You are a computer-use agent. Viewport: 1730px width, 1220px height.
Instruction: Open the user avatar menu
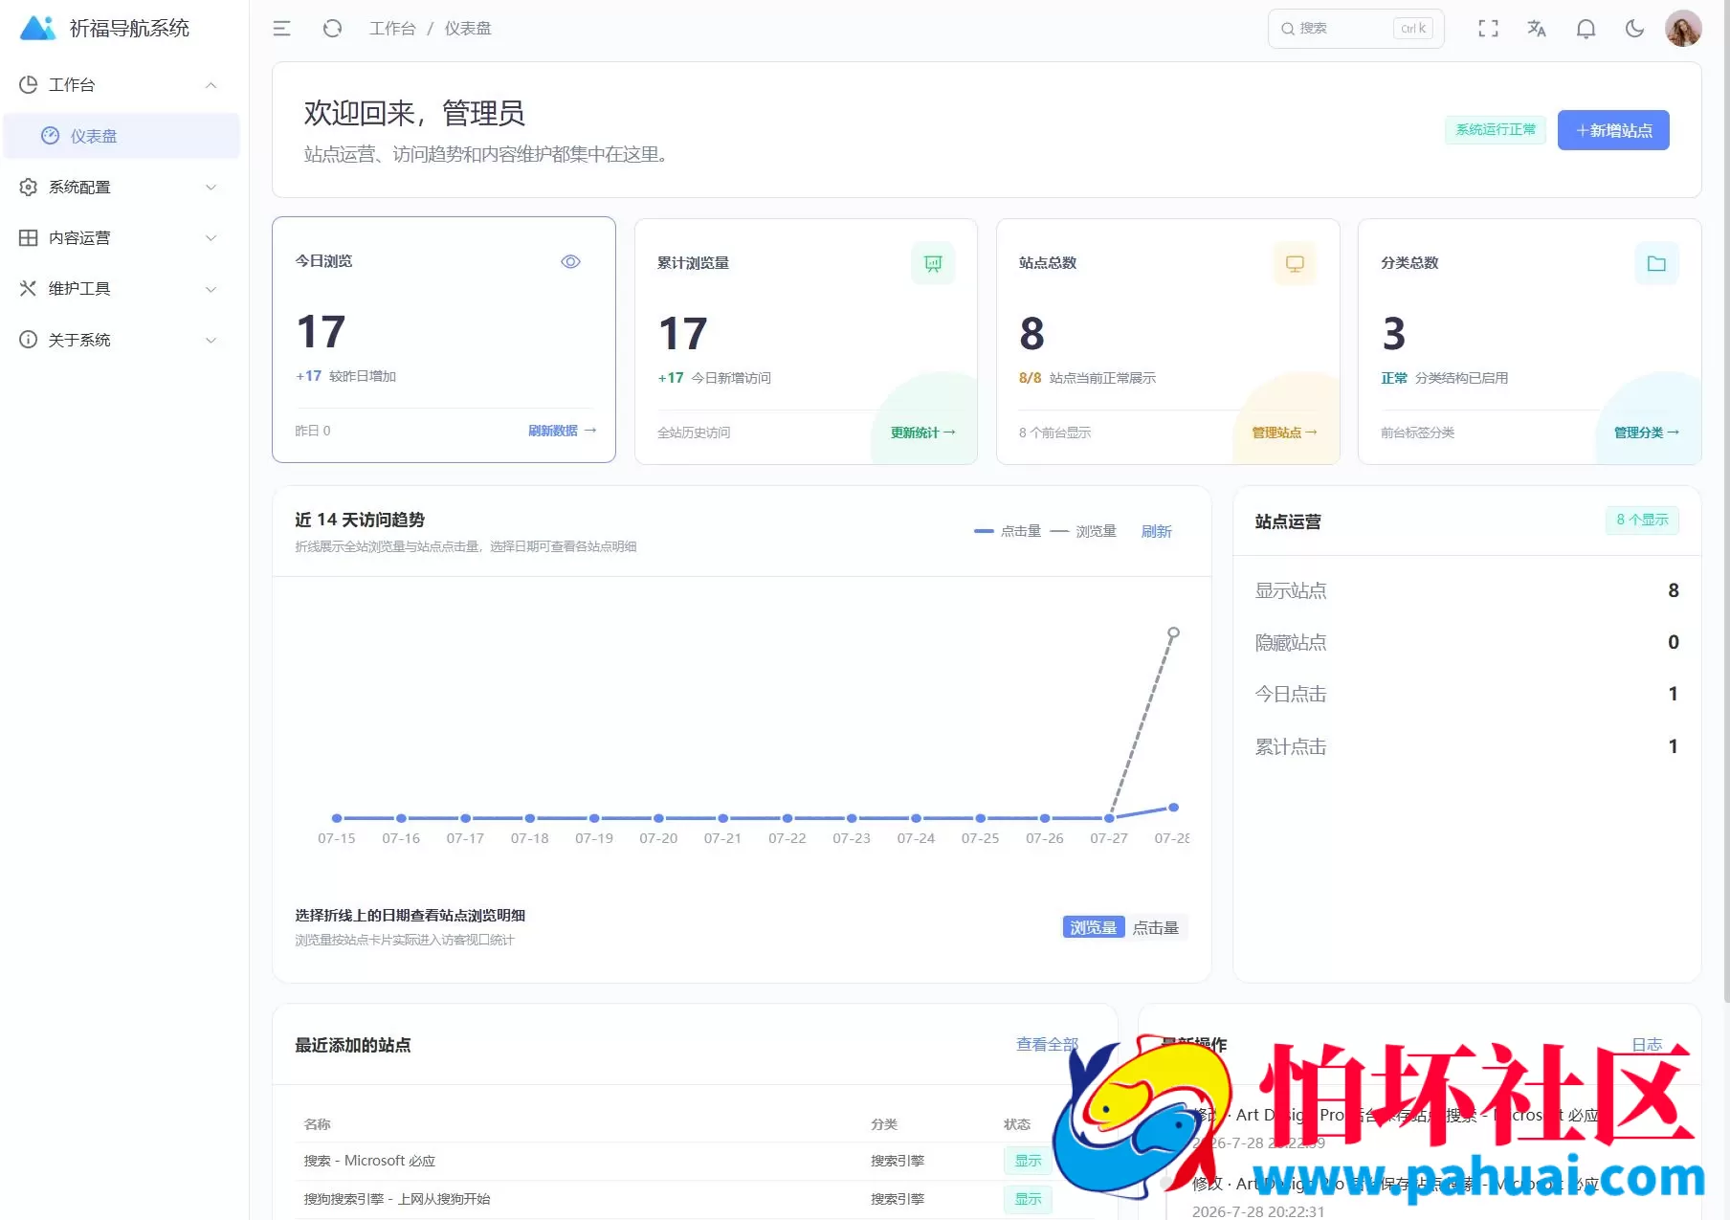[1683, 29]
